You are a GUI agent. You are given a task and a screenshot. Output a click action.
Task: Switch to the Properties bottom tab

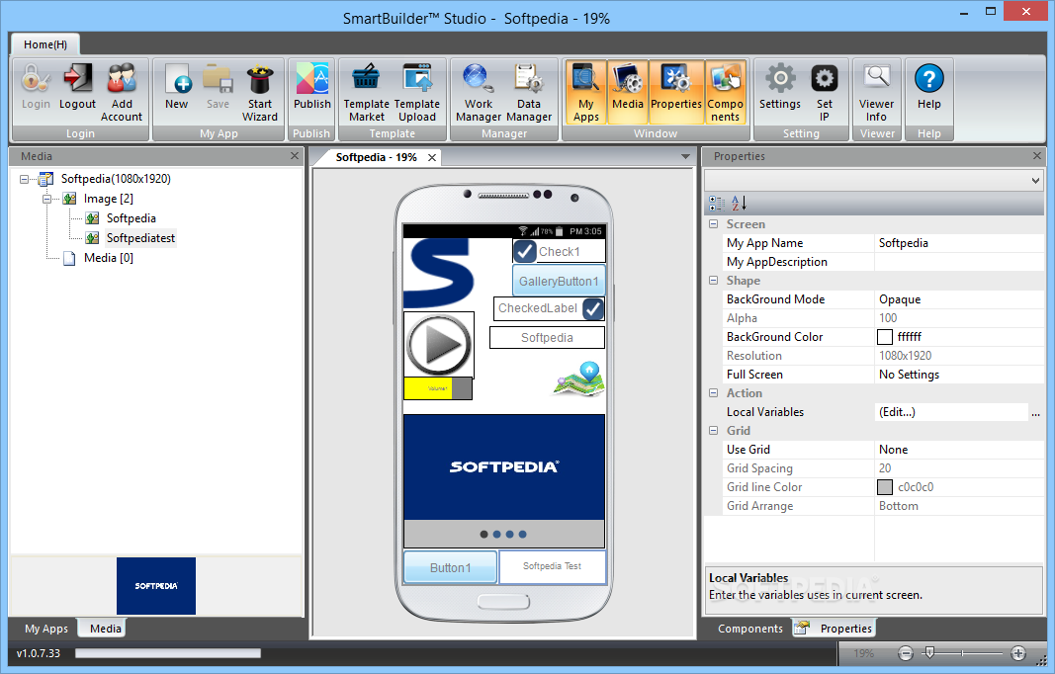(x=835, y=629)
